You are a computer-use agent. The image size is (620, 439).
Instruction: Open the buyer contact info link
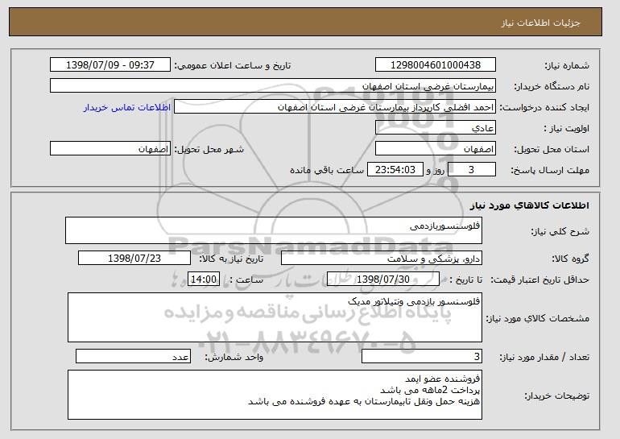point(127,108)
